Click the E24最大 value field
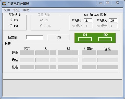The height and width of the screenshot is (99, 125). coord(113,21)
